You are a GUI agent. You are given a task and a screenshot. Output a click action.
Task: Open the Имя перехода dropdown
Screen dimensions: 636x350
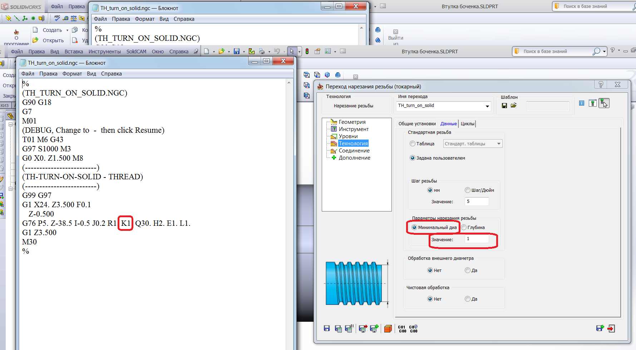[487, 106]
